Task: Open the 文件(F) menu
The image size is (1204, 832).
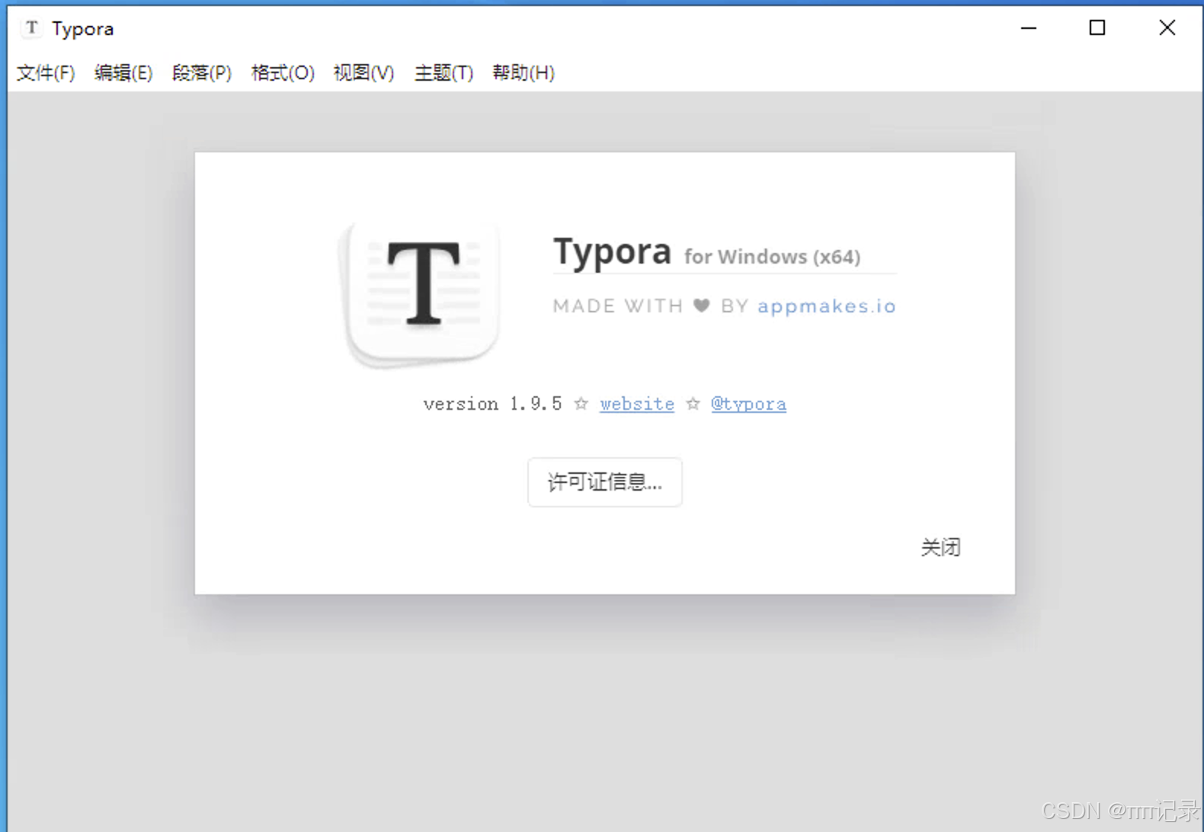Action: coord(46,73)
